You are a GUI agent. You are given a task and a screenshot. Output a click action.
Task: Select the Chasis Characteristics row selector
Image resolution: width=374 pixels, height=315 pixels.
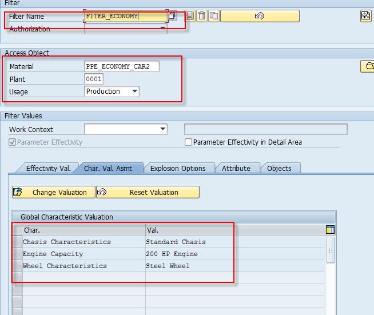17,242
